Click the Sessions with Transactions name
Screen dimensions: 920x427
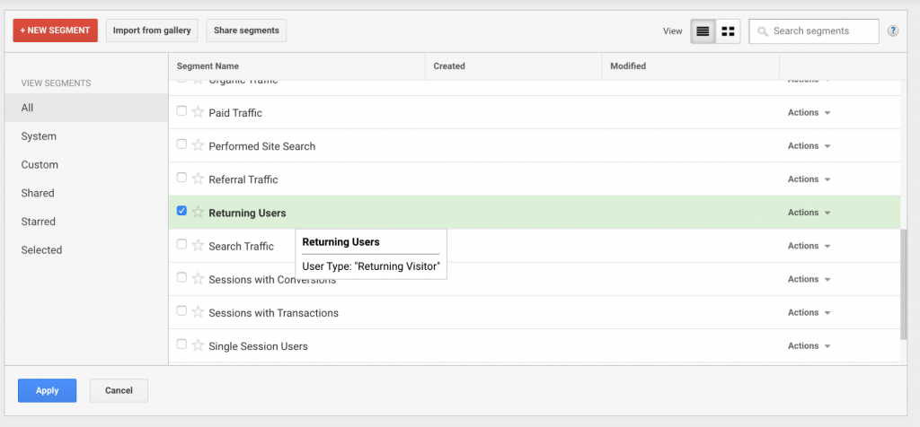(273, 313)
